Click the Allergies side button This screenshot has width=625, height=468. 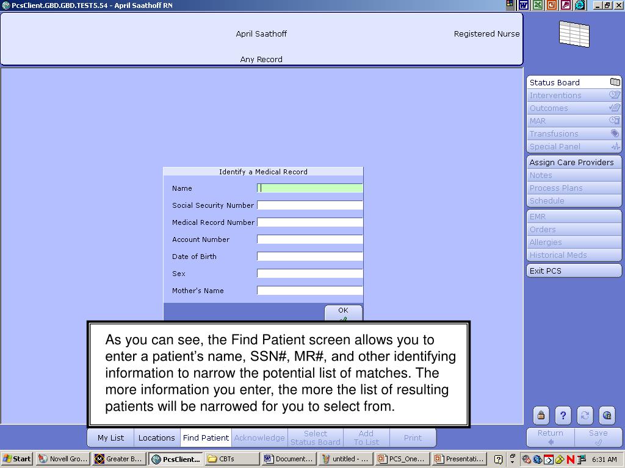(x=574, y=242)
